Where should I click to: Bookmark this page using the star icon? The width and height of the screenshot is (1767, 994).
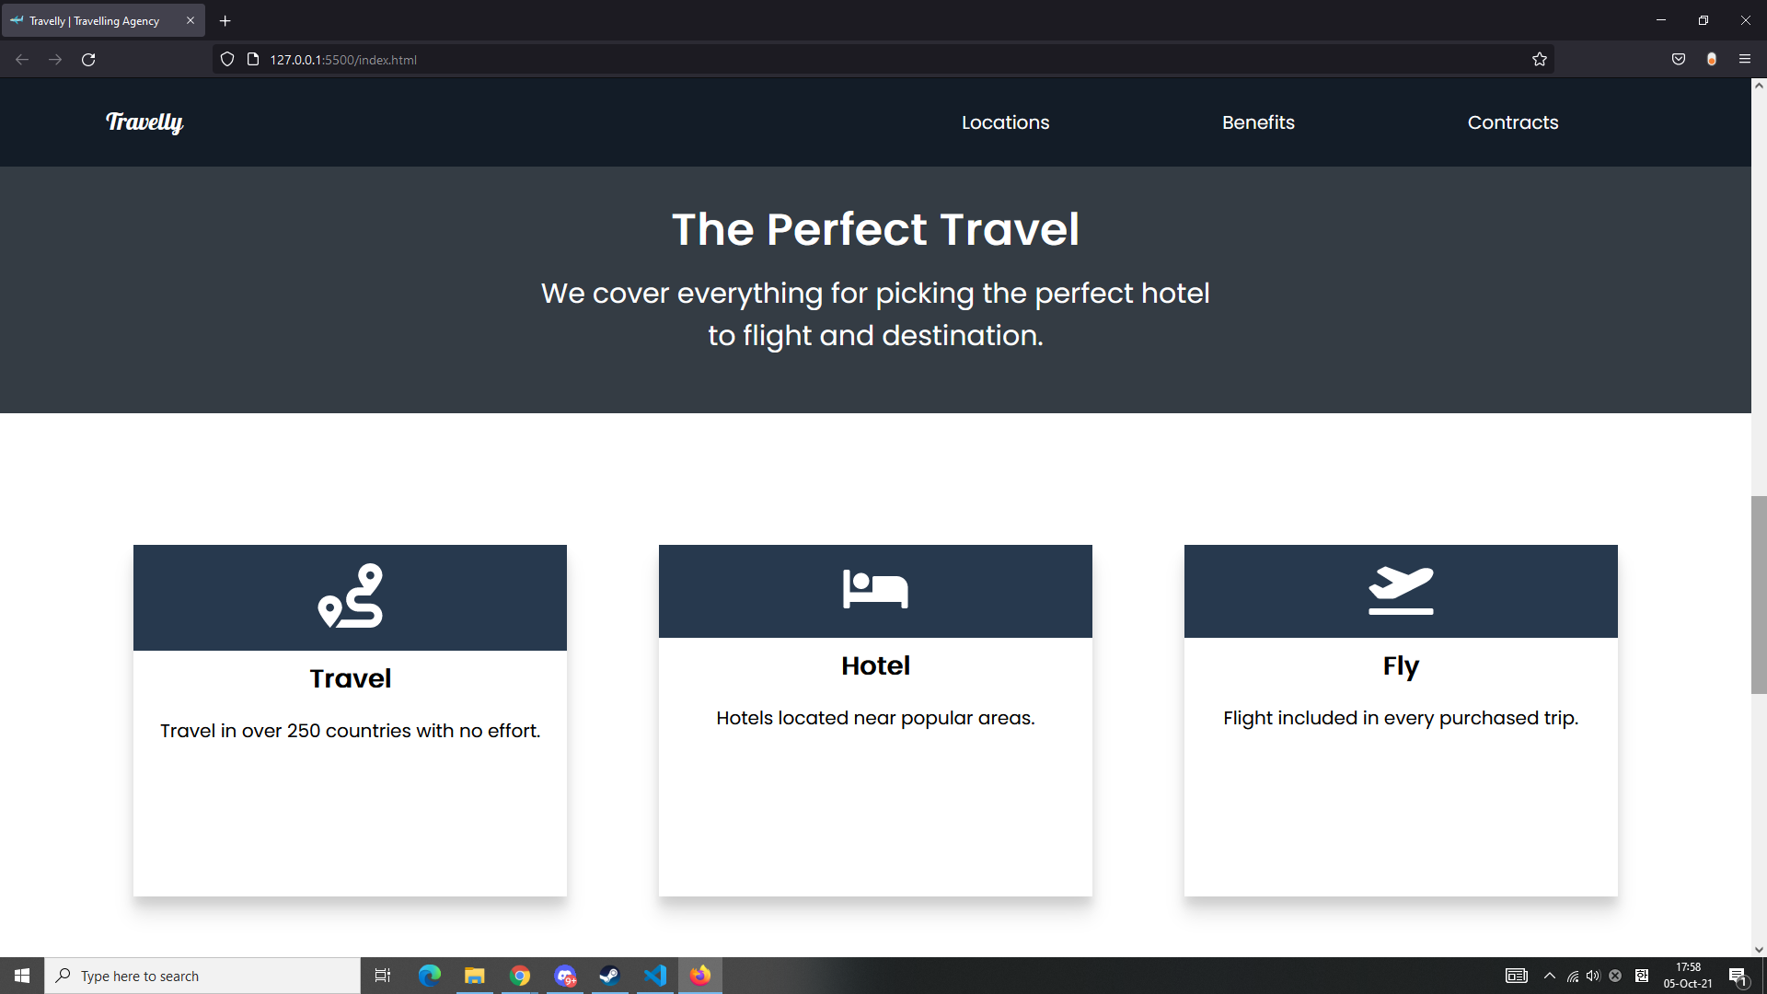coord(1540,59)
